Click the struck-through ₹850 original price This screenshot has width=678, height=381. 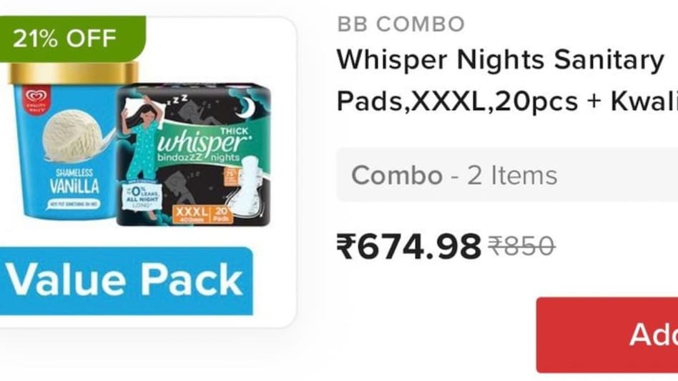(521, 246)
